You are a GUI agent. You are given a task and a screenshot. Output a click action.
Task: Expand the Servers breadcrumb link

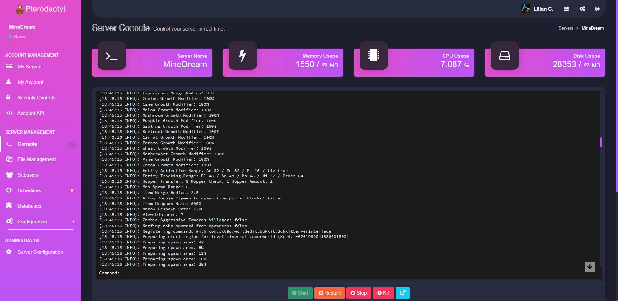pos(566,28)
